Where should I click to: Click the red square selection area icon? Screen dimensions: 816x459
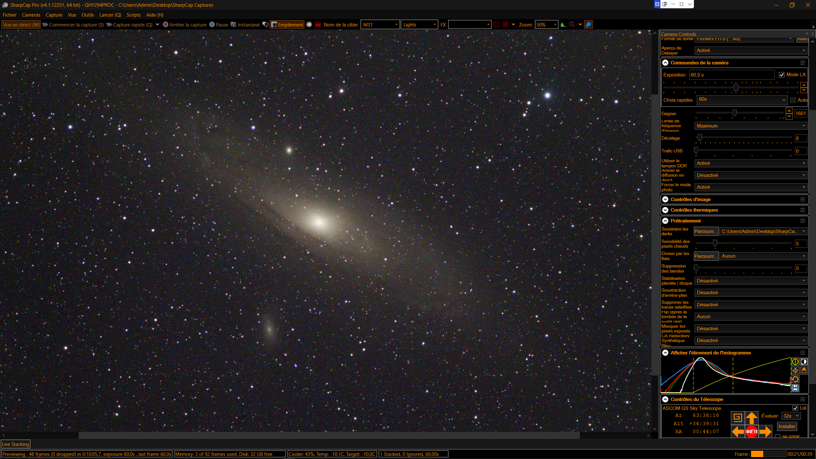(496, 25)
